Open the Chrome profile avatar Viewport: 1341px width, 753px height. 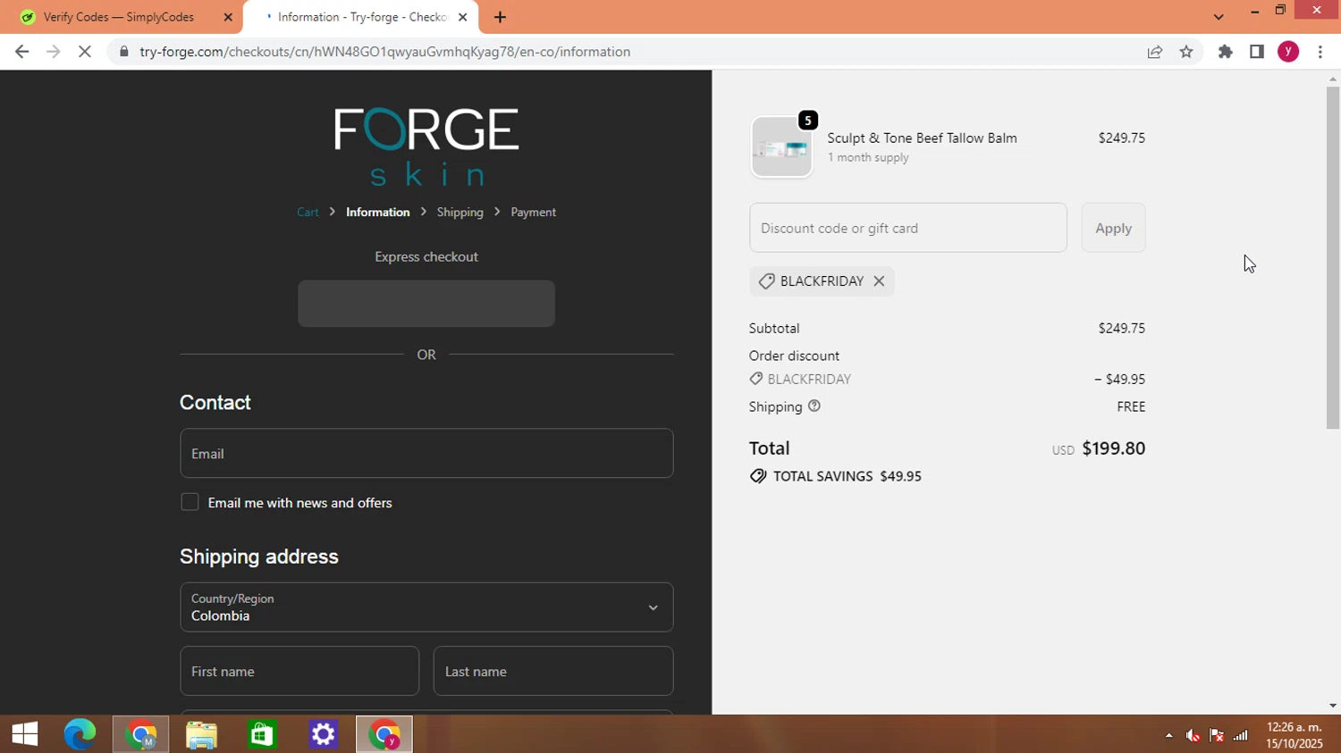pos(1288,52)
